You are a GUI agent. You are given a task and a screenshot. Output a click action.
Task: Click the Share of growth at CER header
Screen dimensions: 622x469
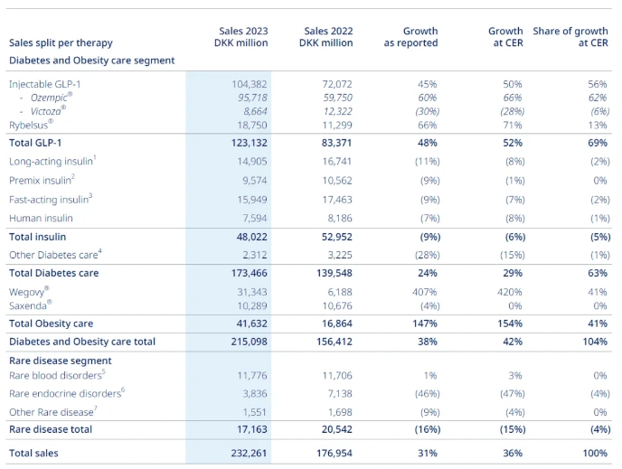[570, 37]
